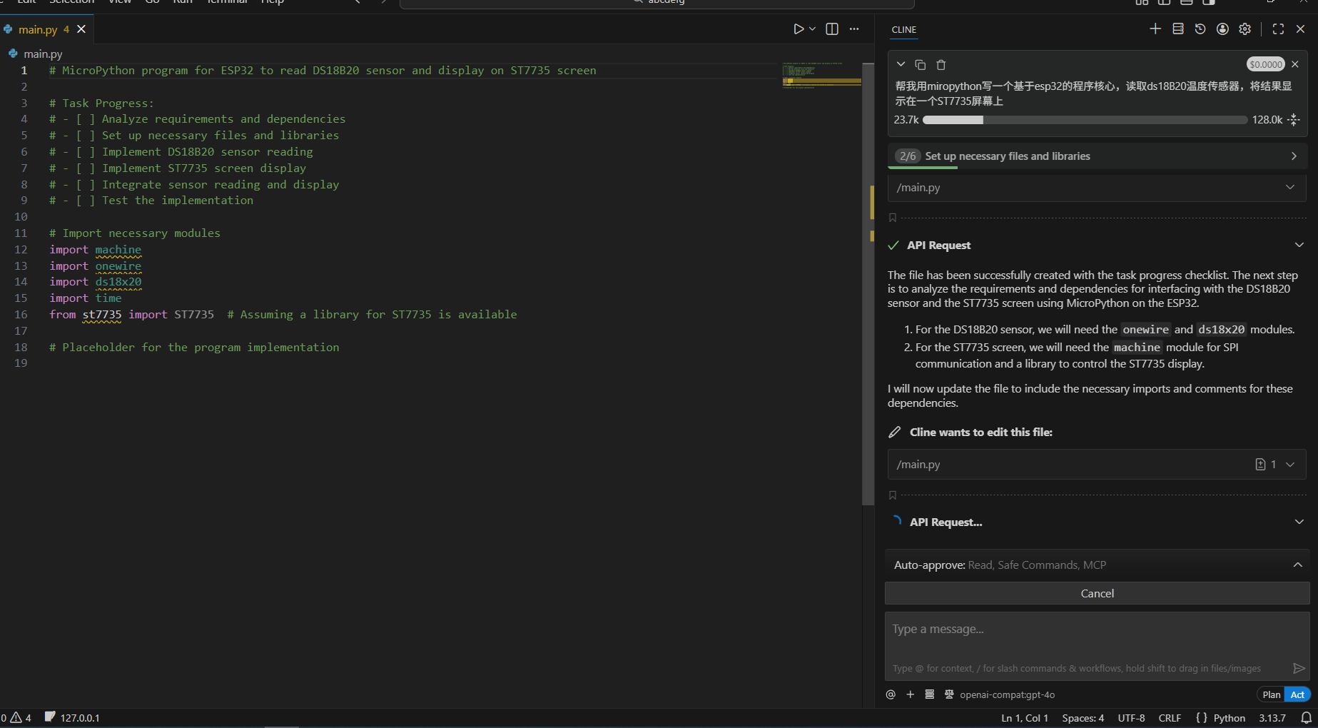Expand the 2/6 task progress checklist
This screenshot has height=728, width=1318.
coord(1098,156)
